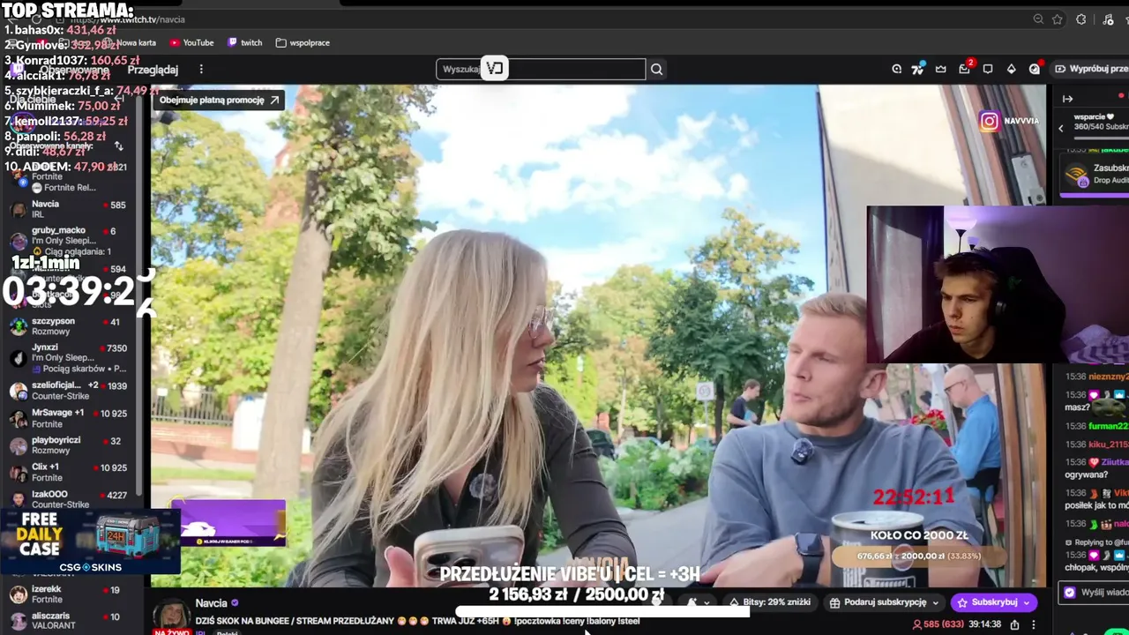Viewport: 1129px width, 635px height.
Task: Select Clix channel in the sidebar
Action: click(71, 472)
